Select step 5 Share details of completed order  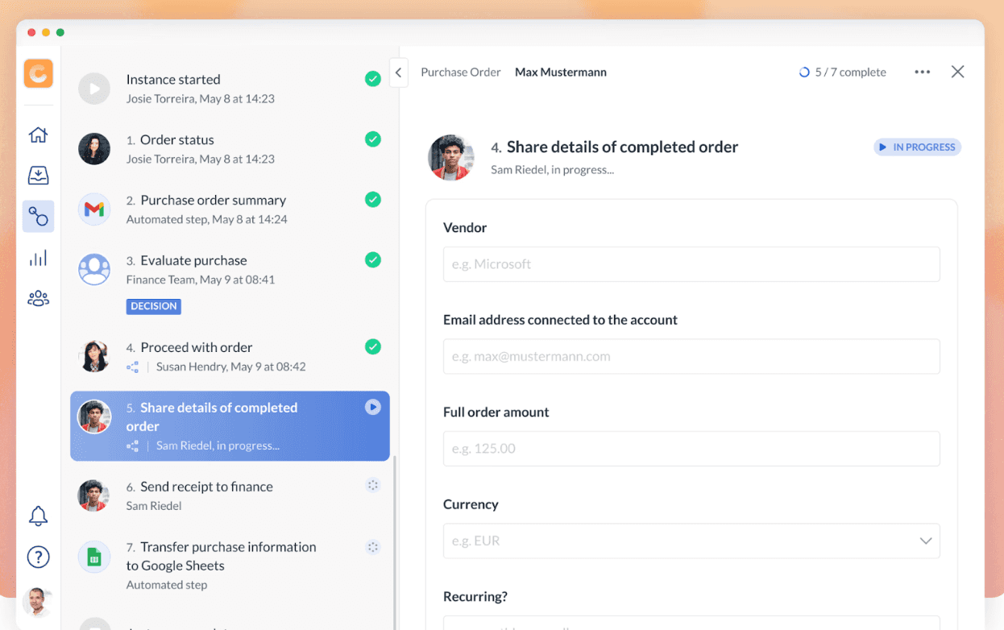click(x=230, y=425)
